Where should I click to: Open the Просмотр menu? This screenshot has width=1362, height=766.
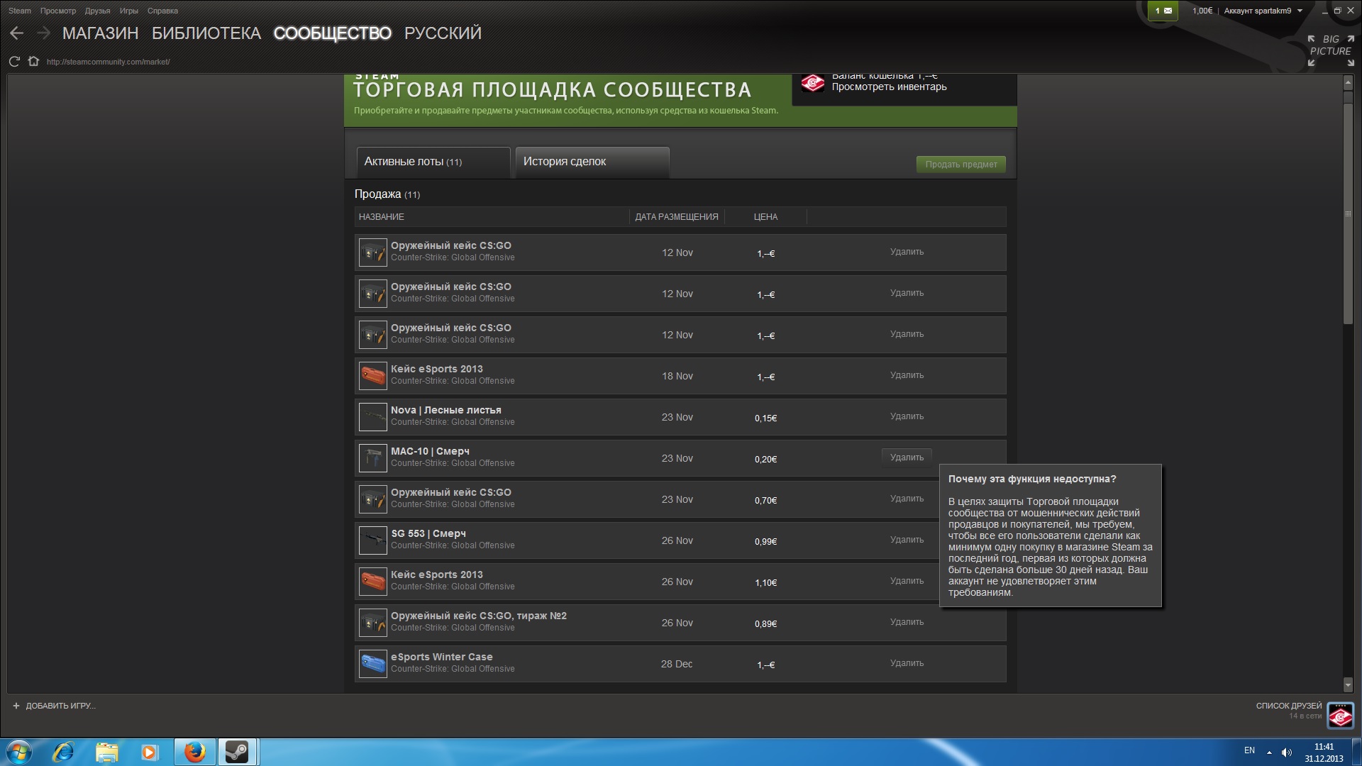(x=58, y=11)
